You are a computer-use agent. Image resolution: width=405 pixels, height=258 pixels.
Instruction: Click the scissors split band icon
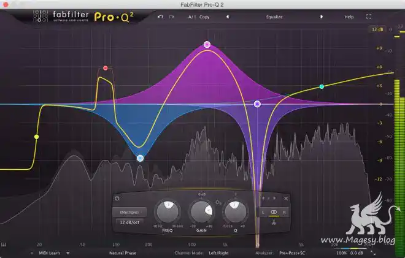(274, 222)
